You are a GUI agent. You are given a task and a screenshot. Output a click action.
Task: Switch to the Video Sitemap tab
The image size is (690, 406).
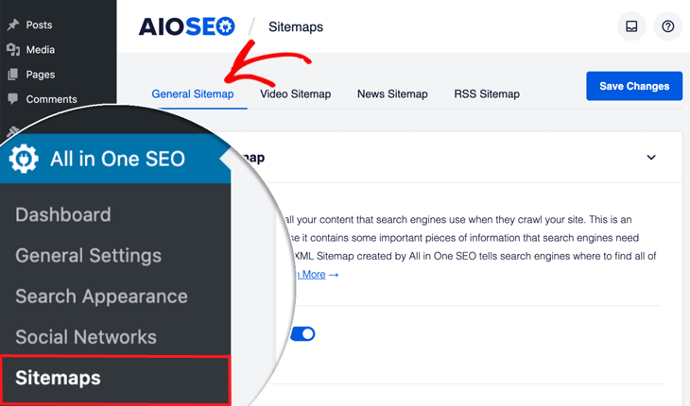(x=295, y=93)
